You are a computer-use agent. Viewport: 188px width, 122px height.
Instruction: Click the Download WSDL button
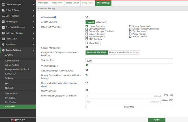(93, 43)
